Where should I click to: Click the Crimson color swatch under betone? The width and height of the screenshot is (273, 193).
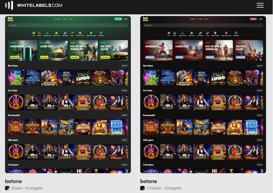point(142,188)
